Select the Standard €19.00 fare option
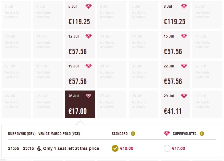Image resolution: width=224 pixels, height=161 pixels. (x=115, y=148)
